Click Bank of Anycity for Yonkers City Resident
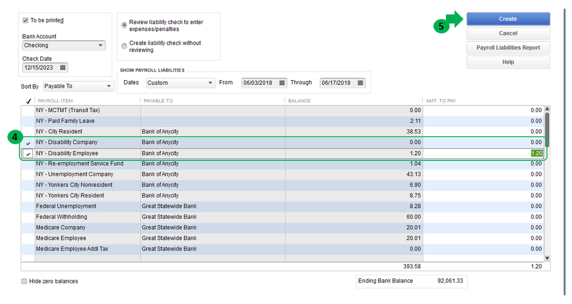The image size is (572, 304). (x=160, y=196)
